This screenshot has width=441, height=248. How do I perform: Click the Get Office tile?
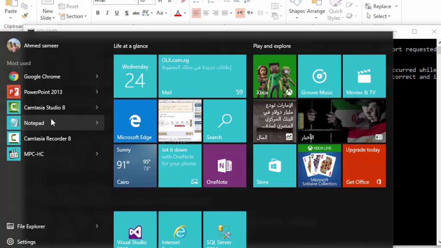364,166
